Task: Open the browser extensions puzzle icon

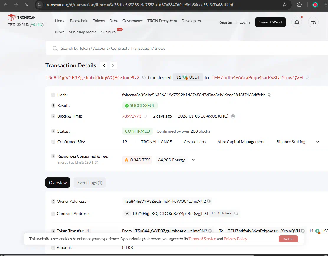Action: tap(299, 5)
